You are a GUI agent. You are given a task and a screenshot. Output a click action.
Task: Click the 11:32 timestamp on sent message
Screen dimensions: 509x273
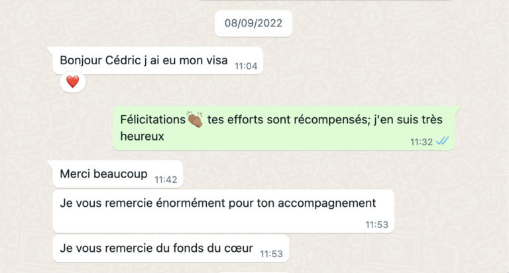coord(421,141)
